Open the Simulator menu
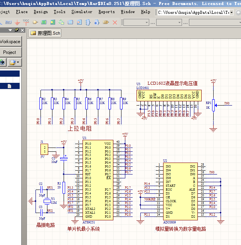 (82, 12)
